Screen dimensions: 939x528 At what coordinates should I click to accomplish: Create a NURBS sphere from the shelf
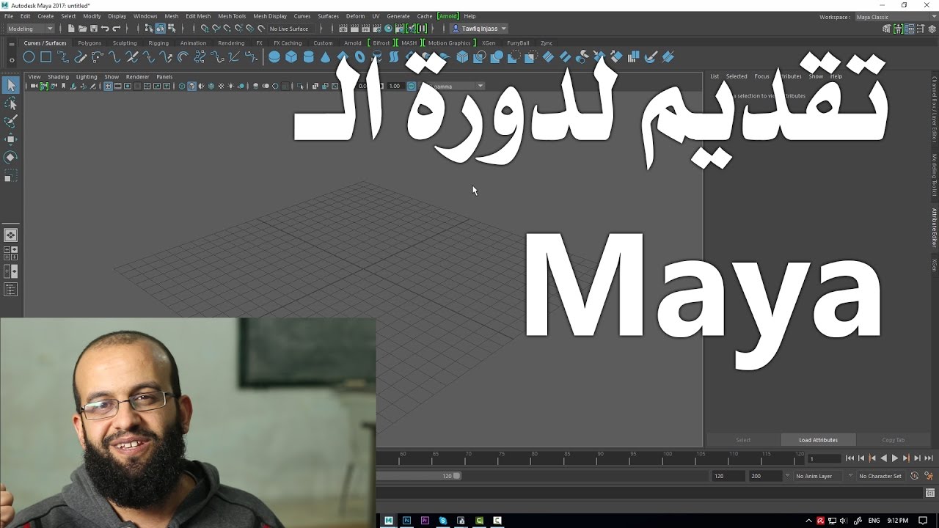pyautogui.click(x=274, y=57)
